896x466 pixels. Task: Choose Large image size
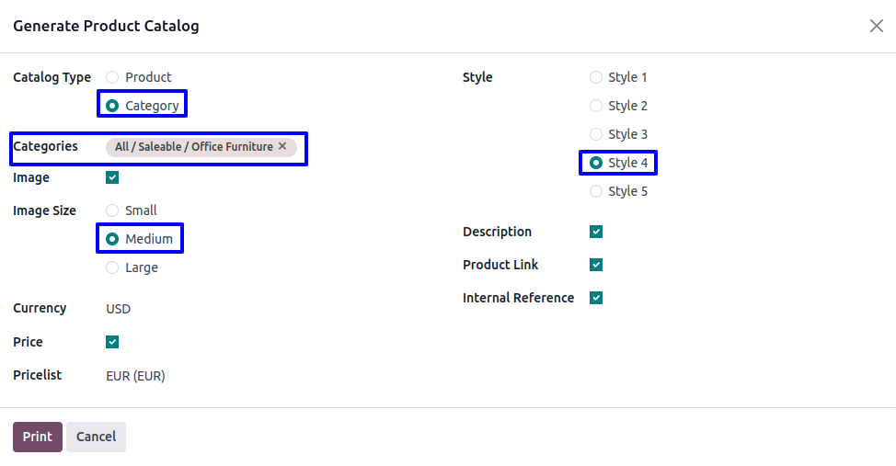[x=113, y=267]
